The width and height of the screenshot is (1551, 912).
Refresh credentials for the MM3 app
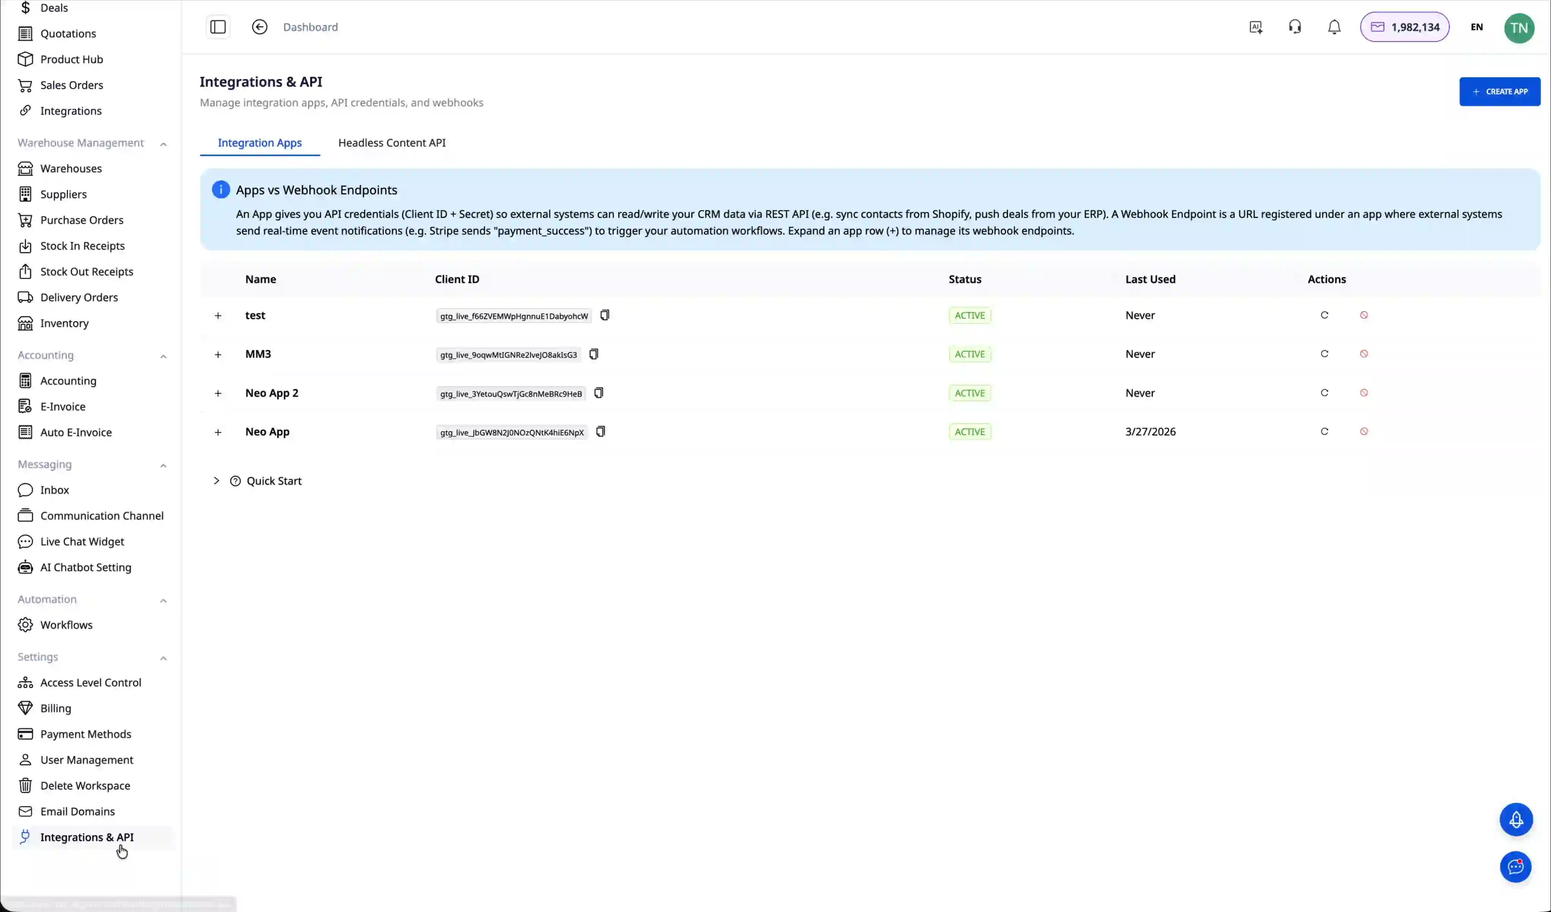click(1325, 354)
